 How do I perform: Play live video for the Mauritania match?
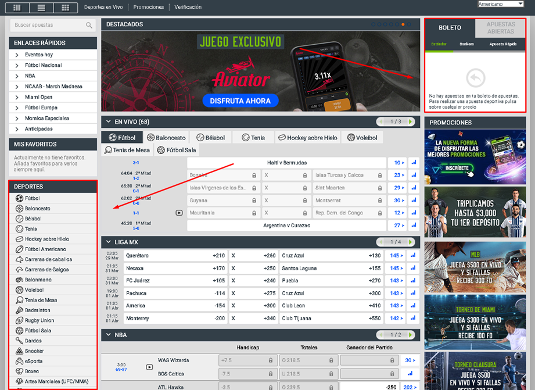pyautogui.click(x=179, y=213)
